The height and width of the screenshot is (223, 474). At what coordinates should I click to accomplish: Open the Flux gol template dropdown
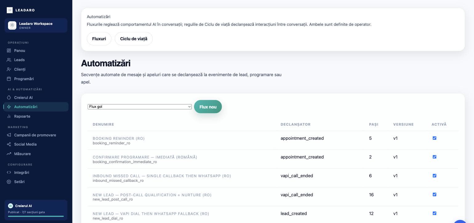140,107
